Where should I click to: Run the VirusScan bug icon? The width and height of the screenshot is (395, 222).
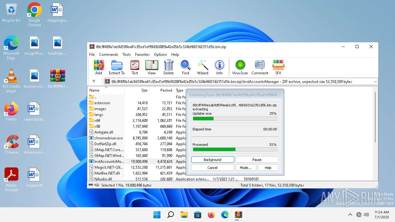240,67
